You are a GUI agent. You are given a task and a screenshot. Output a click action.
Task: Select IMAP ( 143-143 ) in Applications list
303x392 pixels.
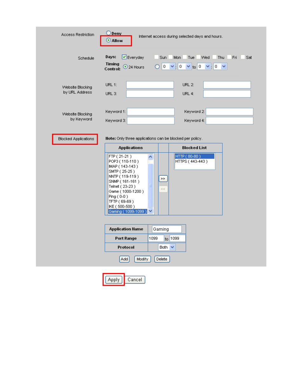(x=128, y=166)
